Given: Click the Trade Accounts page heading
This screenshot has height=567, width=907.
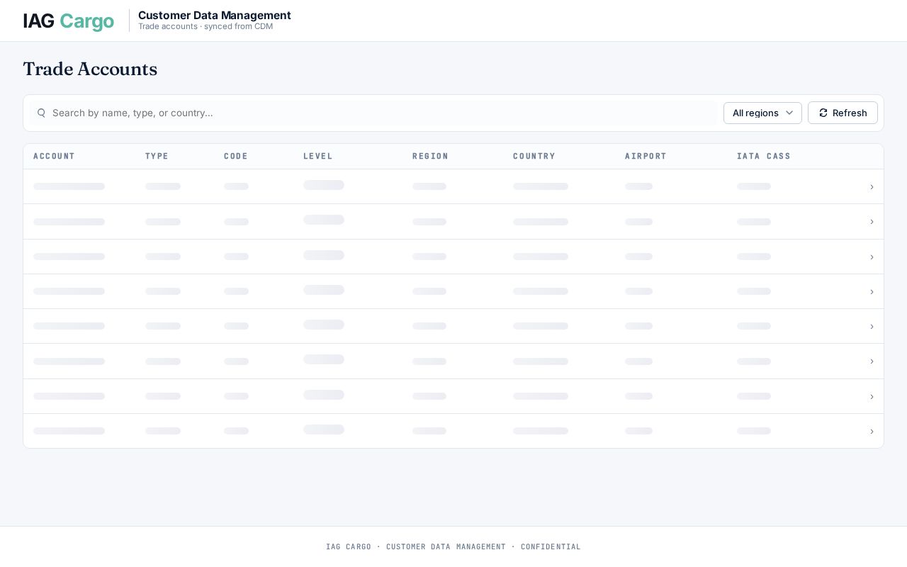Looking at the screenshot, I should click(90, 69).
